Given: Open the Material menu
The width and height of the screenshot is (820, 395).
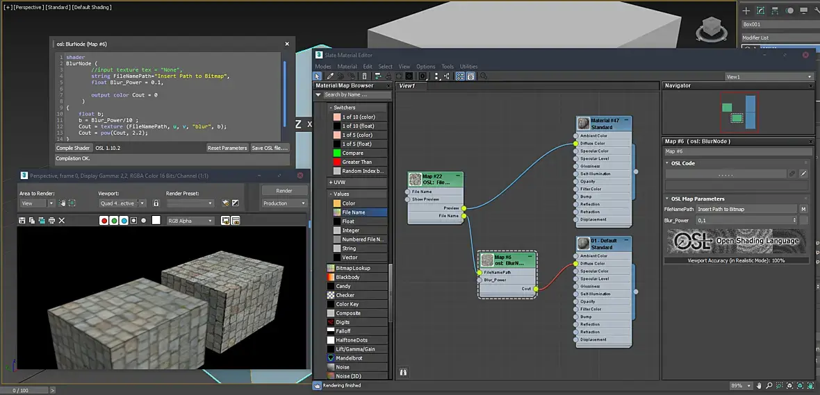Looking at the screenshot, I should click(347, 67).
